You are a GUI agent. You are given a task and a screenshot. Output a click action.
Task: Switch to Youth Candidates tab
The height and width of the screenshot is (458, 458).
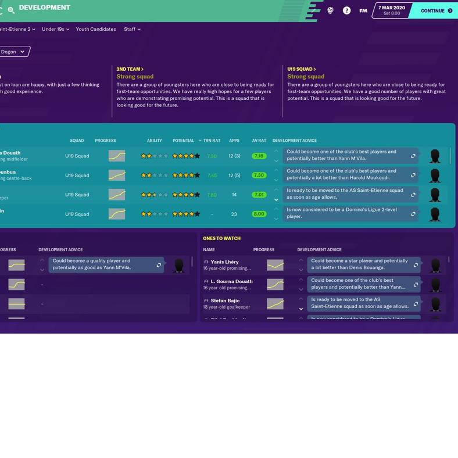tap(95, 29)
